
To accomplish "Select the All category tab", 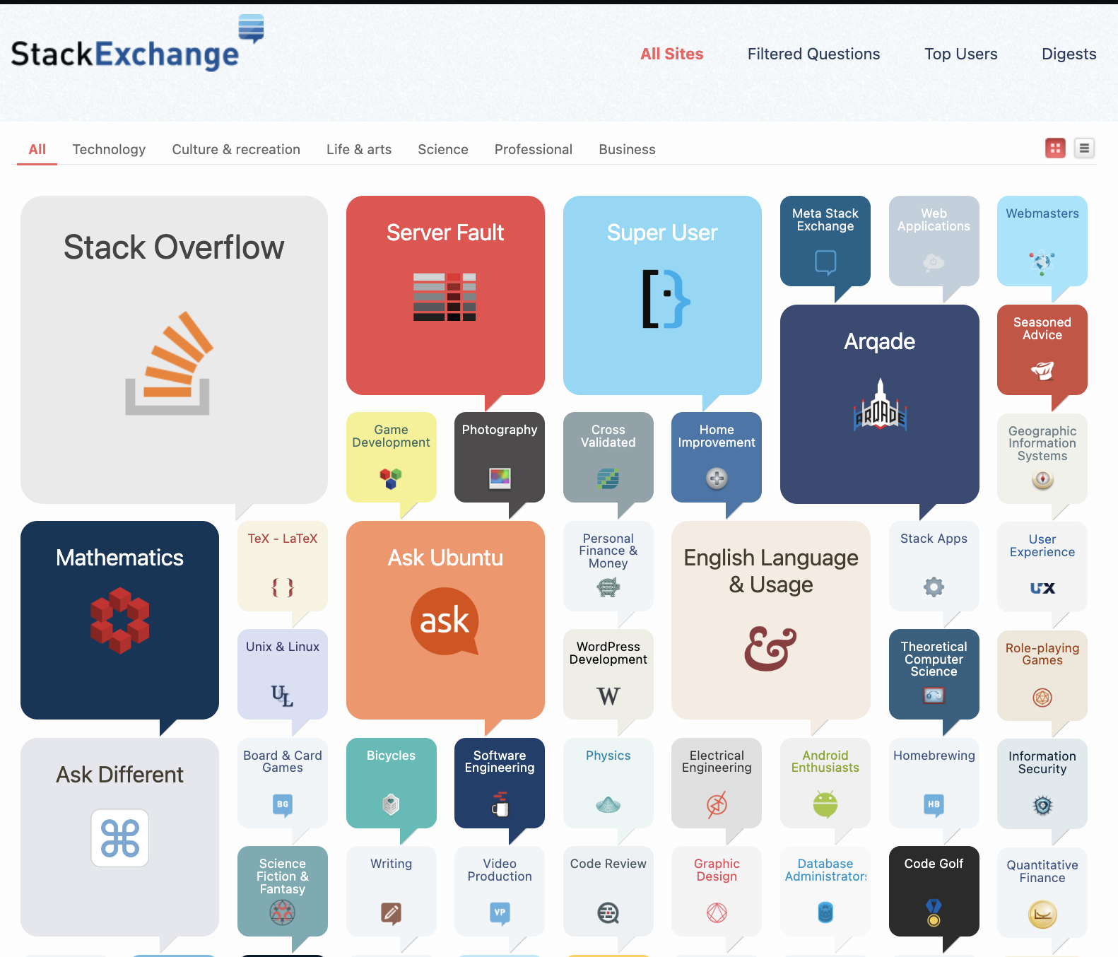I will coord(37,149).
